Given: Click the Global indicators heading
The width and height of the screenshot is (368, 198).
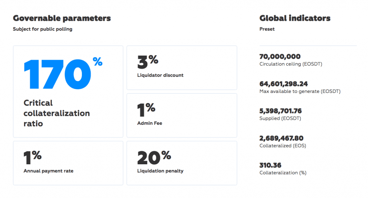Looking at the screenshot, I should tap(295, 18).
